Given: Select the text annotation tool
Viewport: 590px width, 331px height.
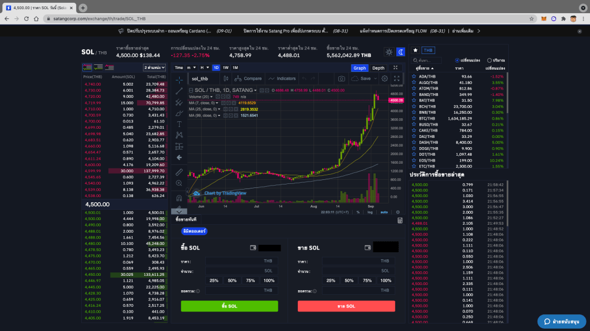Looking at the screenshot, I should (x=179, y=124).
